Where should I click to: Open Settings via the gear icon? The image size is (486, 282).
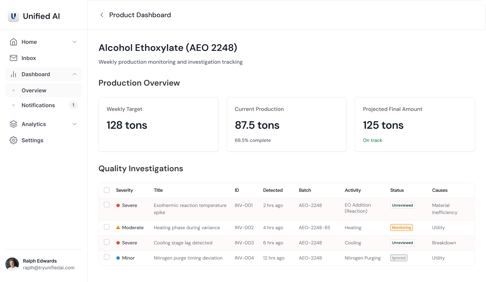(x=13, y=140)
